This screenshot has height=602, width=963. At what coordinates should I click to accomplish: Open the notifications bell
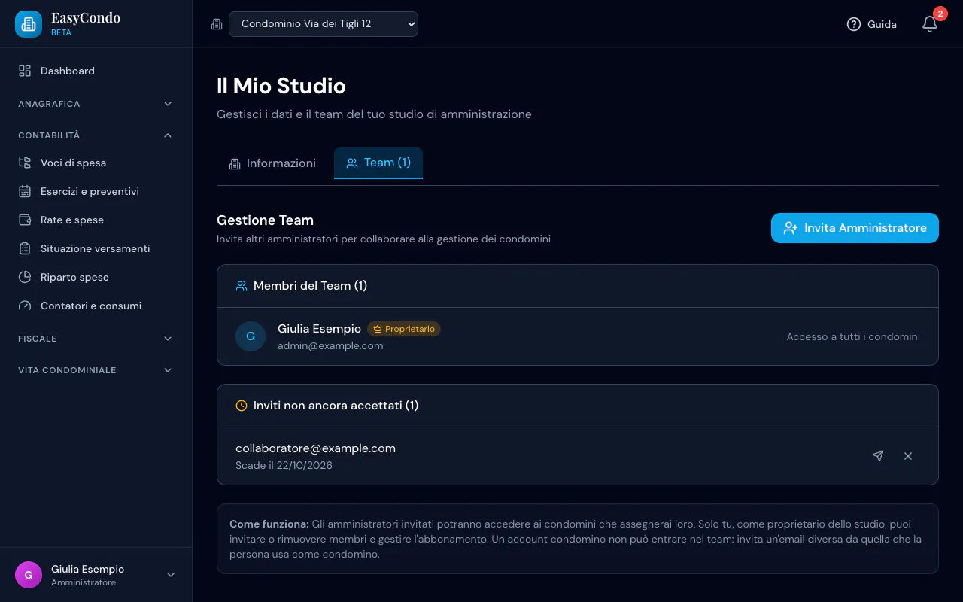coord(930,24)
